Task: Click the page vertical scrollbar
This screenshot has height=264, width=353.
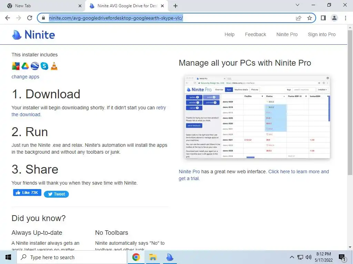Action: coord(350,102)
